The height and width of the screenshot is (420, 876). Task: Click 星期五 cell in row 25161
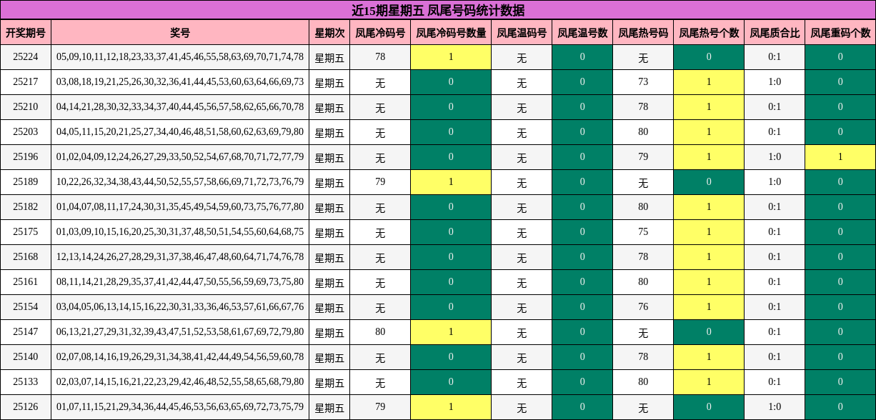329,282
